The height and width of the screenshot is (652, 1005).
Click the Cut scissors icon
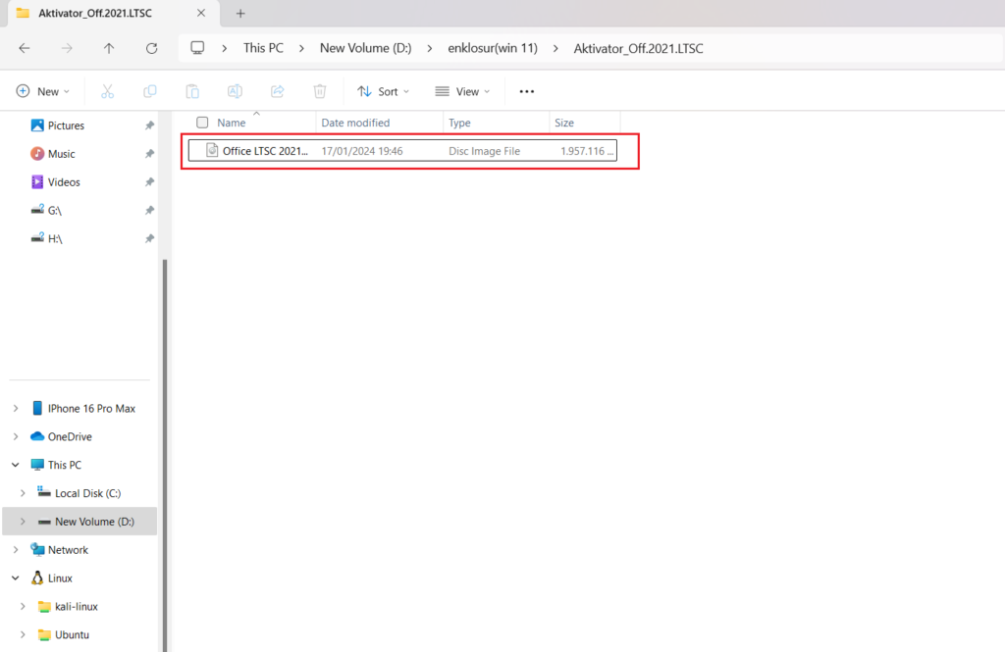[x=107, y=91]
